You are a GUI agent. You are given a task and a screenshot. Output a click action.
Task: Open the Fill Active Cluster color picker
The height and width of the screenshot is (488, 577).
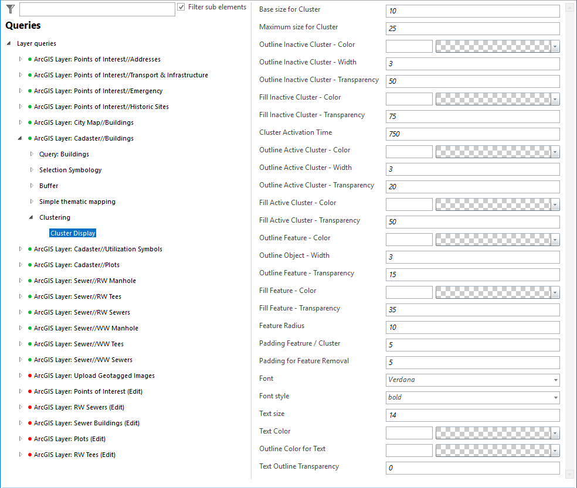pos(554,204)
